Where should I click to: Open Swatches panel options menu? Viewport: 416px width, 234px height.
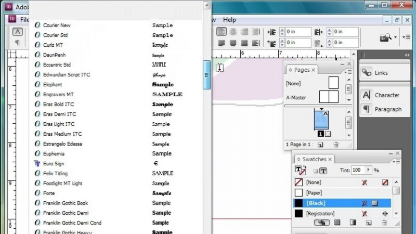396,162
